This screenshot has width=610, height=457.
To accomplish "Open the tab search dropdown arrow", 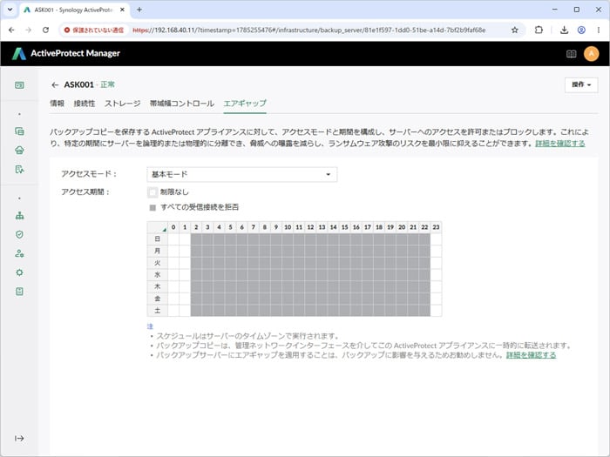I will (10, 10).
